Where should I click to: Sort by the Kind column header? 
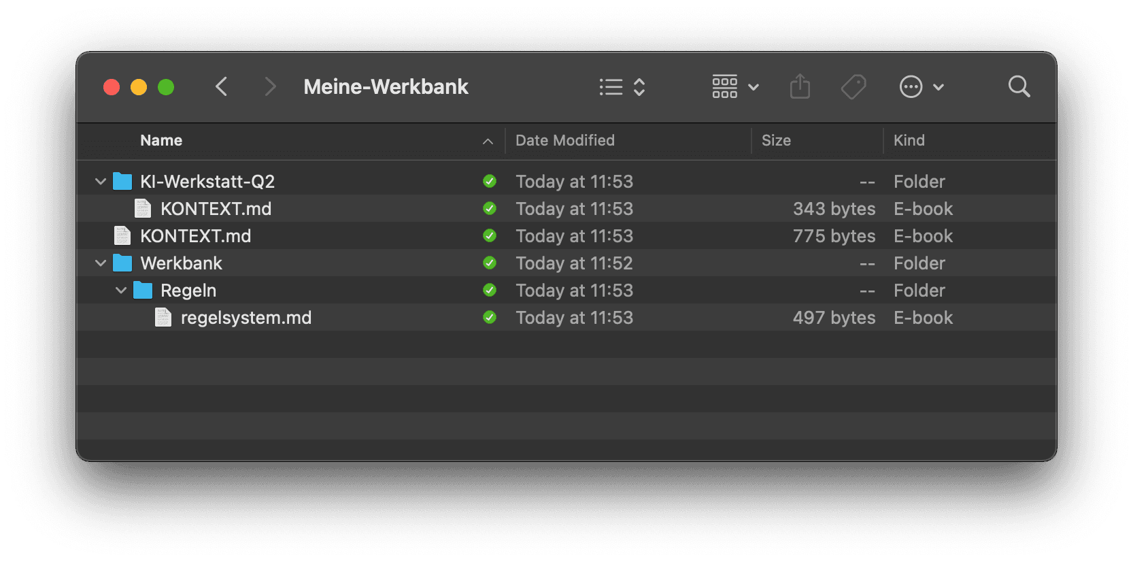(x=909, y=140)
